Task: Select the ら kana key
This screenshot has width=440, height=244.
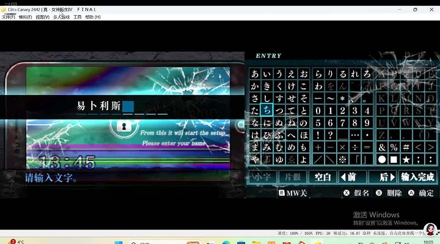Action: coord(318,74)
